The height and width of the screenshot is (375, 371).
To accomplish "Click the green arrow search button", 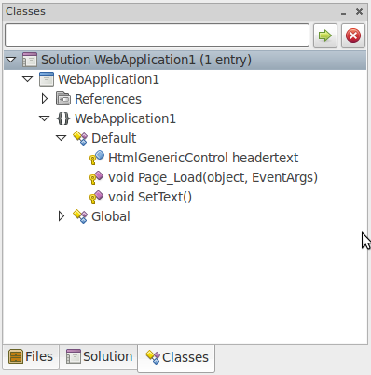I will click(325, 35).
